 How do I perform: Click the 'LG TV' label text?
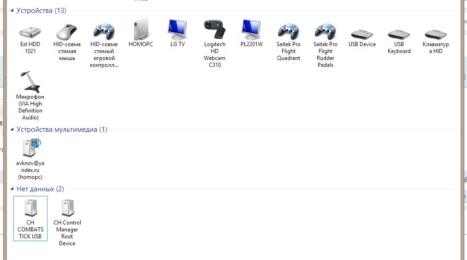click(x=177, y=44)
